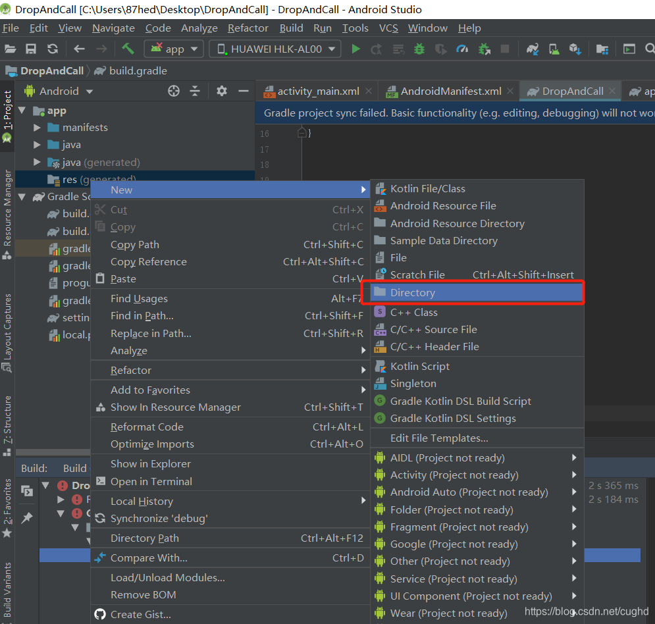Screen dimensions: 655x624
Task: Close the activity_main.xml tab
Action: pos(369,91)
